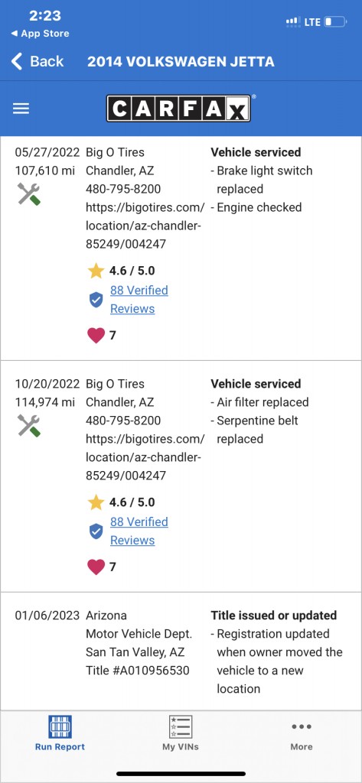
Task: Open 88 Verified Reviews link in first entry
Action: tap(139, 299)
